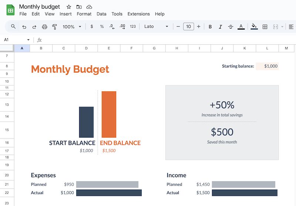Select the $950 planned expenses value
The image size is (296, 206).
tap(69, 185)
